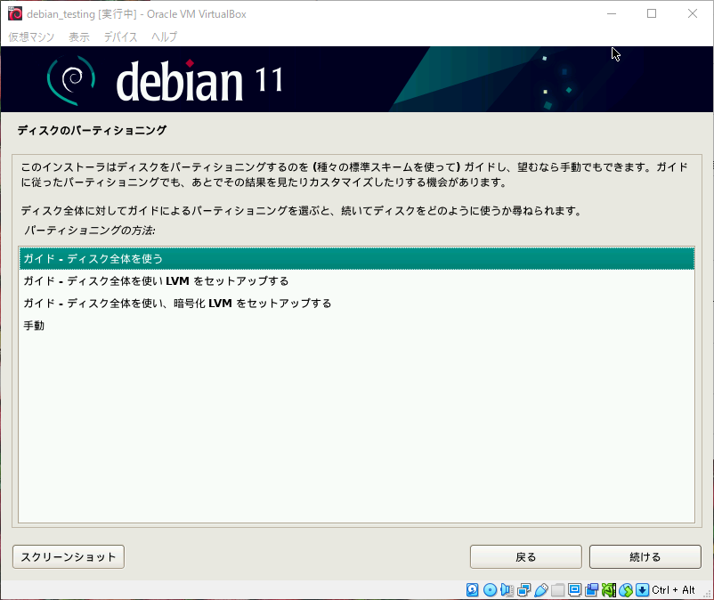Click the optical drive status icon
This screenshot has height=600, width=714.
[490, 590]
